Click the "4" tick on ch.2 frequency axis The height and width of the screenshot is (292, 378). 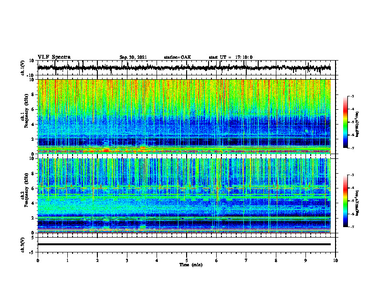point(33,203)
